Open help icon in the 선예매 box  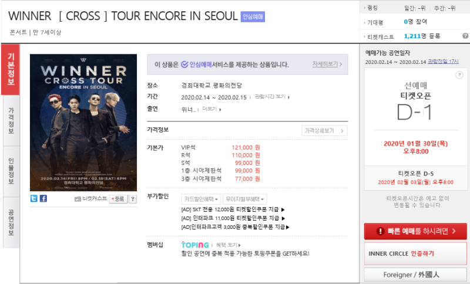[x=459, y=75]
